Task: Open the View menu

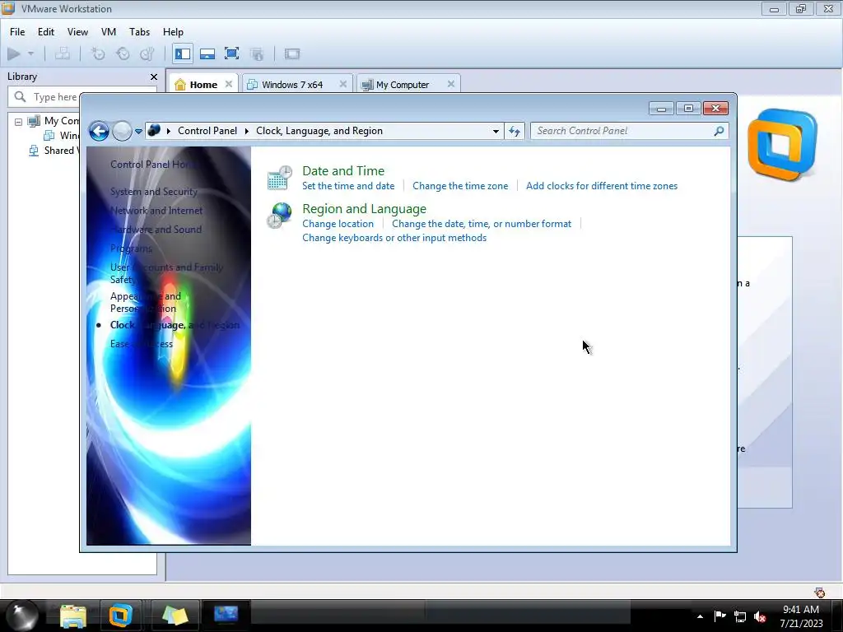Action: 77,32
